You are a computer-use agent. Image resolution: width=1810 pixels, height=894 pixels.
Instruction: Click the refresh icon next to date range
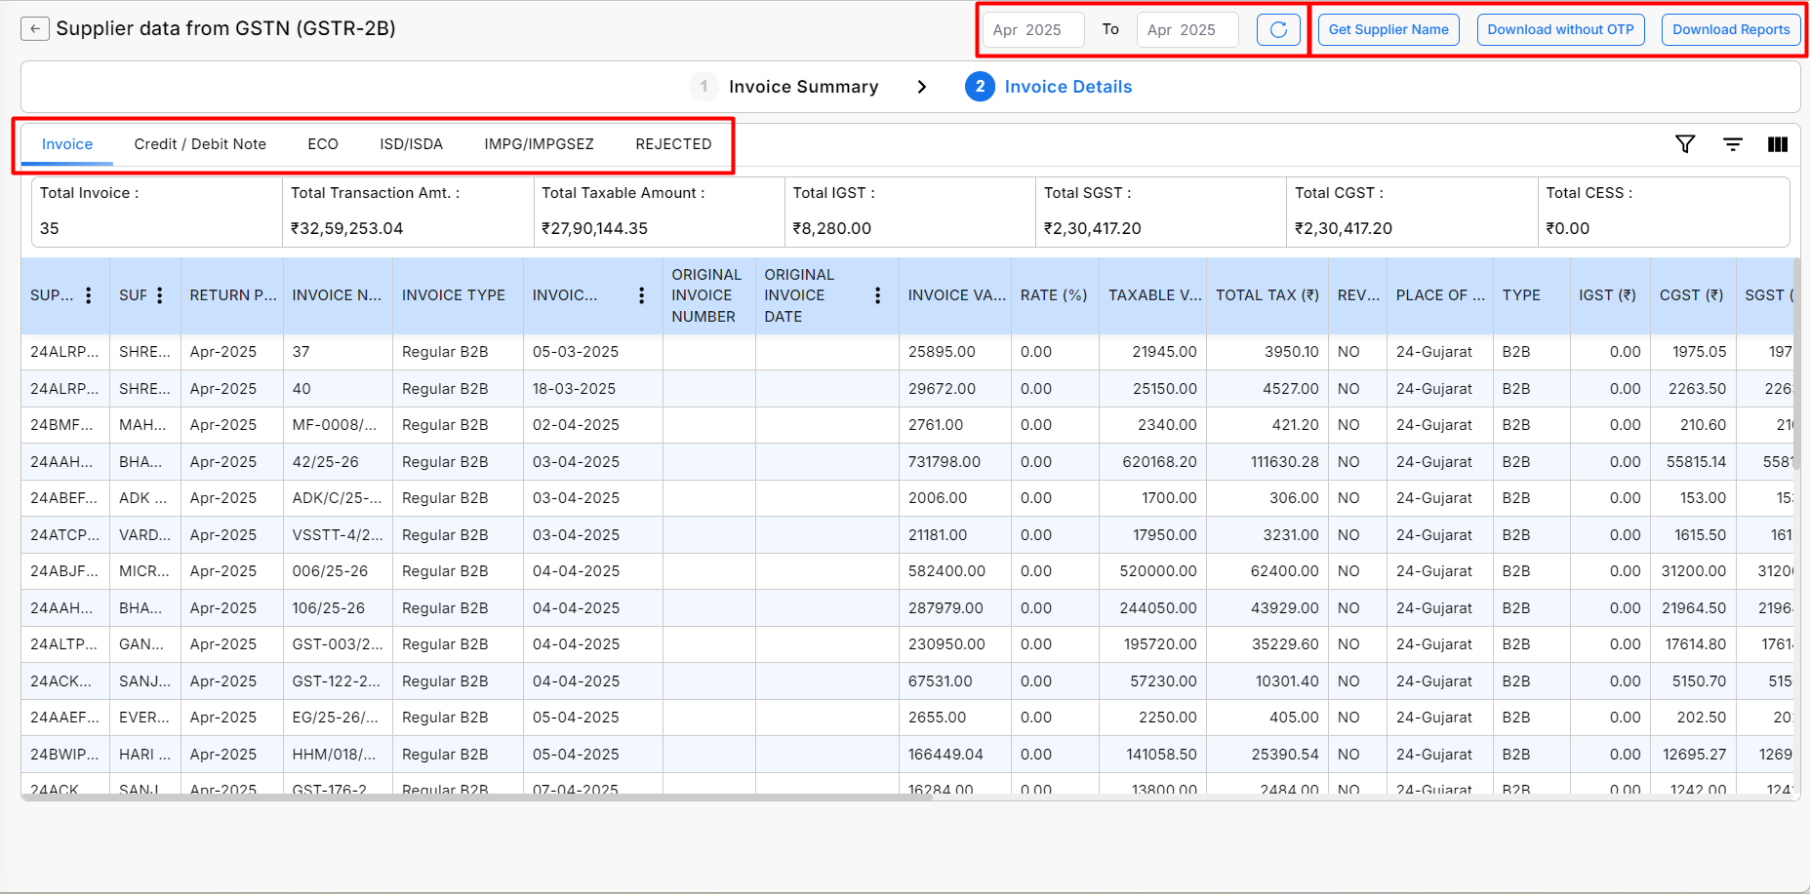click(x=1278, y=29)
